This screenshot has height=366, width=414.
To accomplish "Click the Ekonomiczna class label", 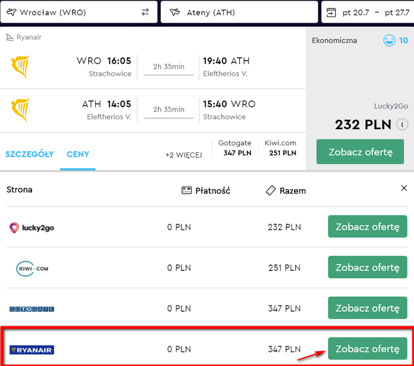I will coord(334,40).
